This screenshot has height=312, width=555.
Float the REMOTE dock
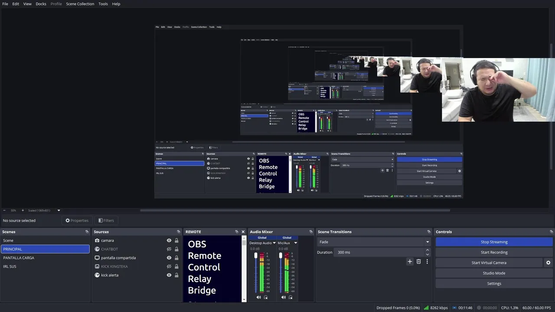click(x=236, y=232)
